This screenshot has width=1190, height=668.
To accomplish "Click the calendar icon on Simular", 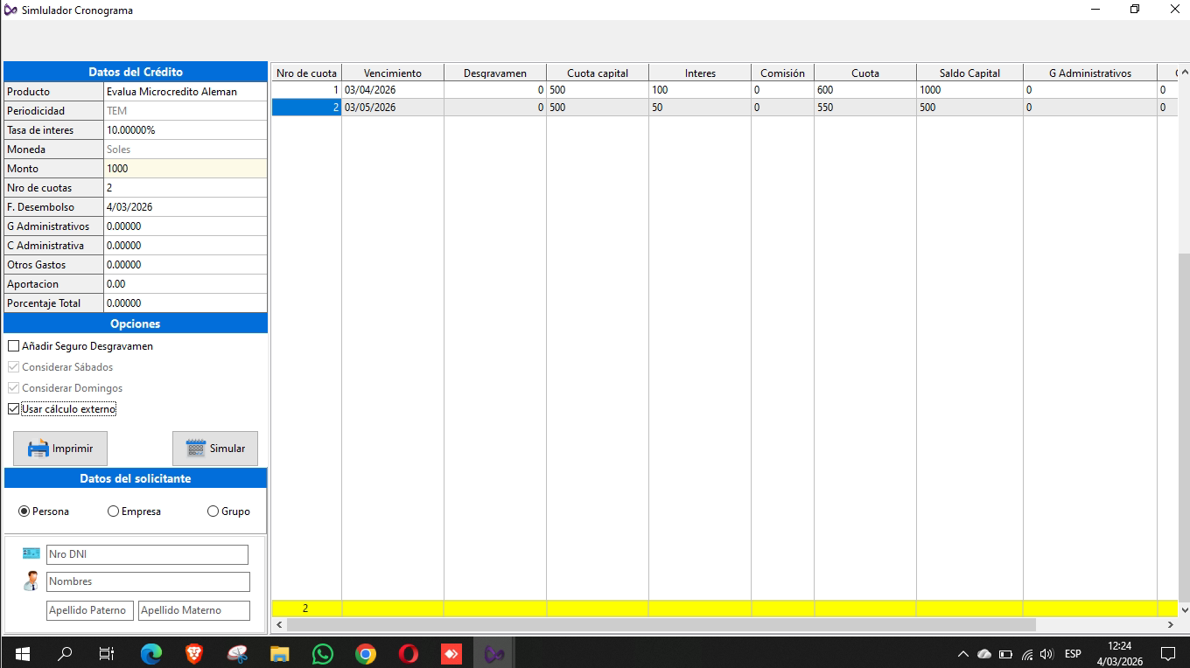I will tap(196, 449).
